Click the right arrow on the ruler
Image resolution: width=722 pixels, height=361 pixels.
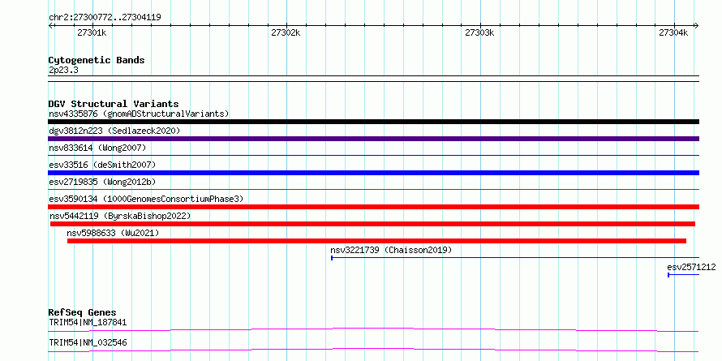click(x=697, y=25)
